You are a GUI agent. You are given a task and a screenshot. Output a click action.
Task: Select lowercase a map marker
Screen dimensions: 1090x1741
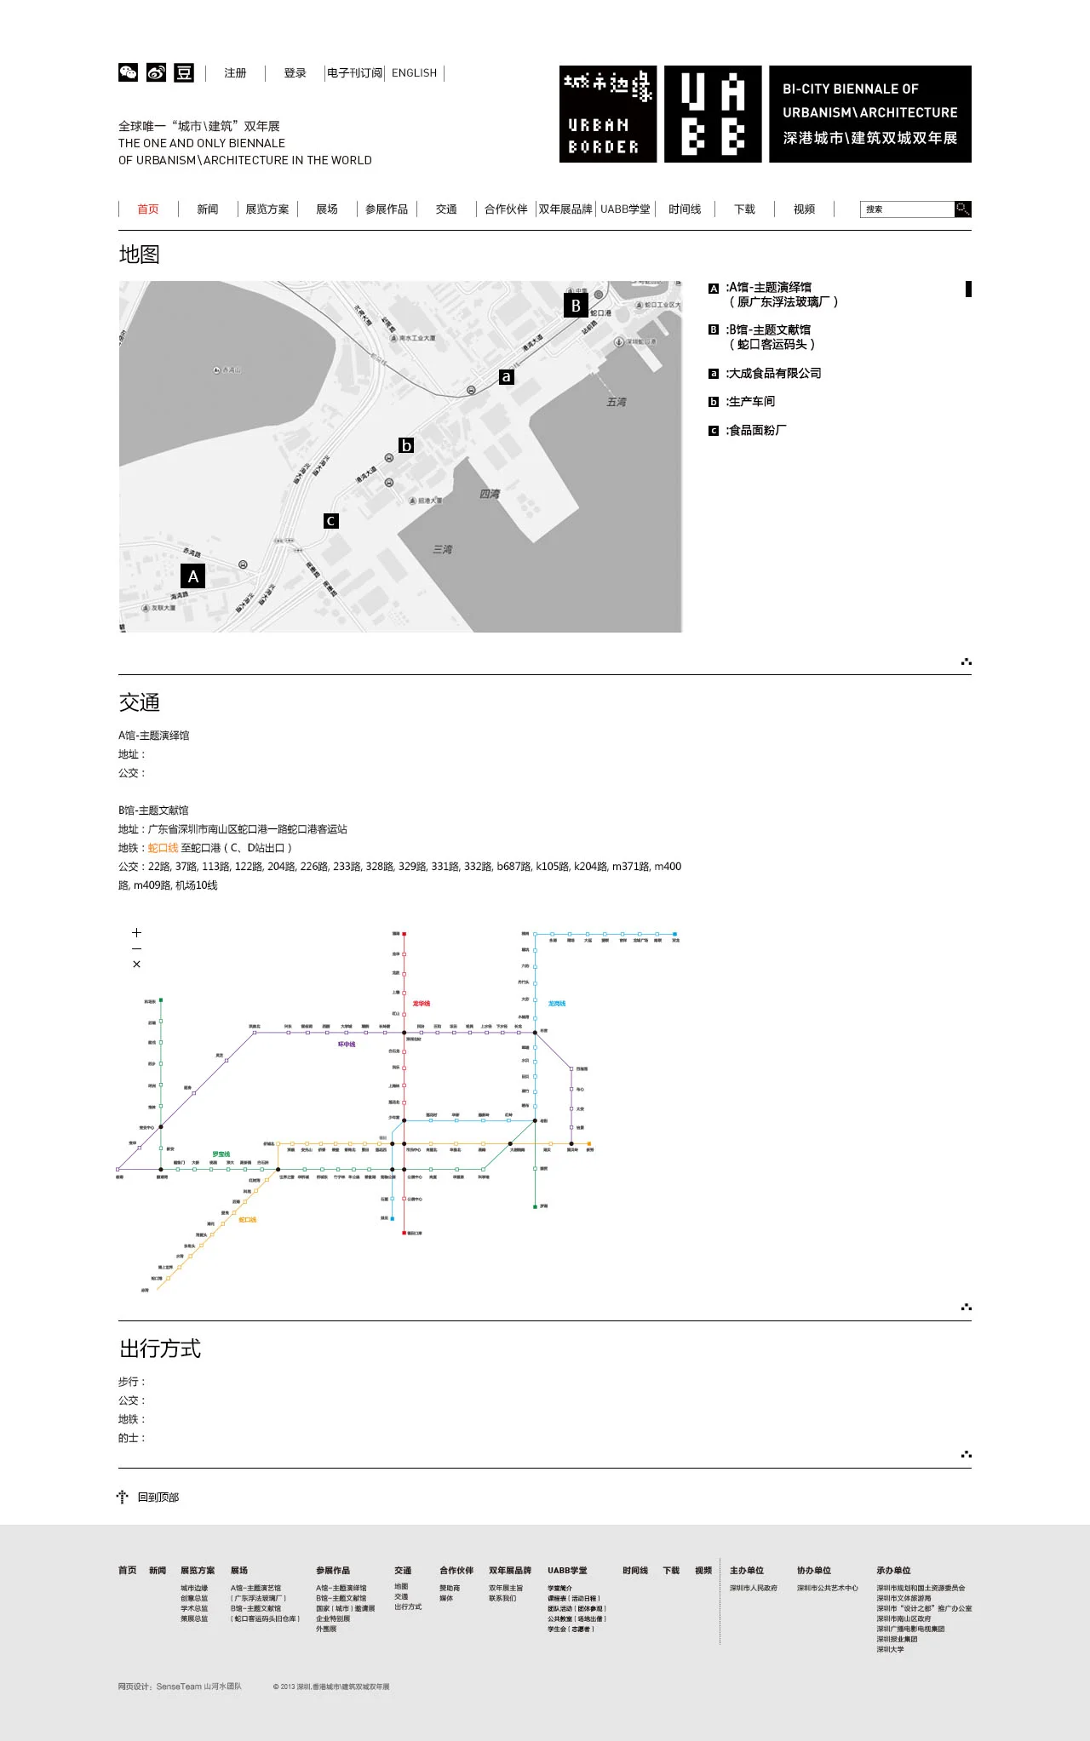(x=507, y=376)
